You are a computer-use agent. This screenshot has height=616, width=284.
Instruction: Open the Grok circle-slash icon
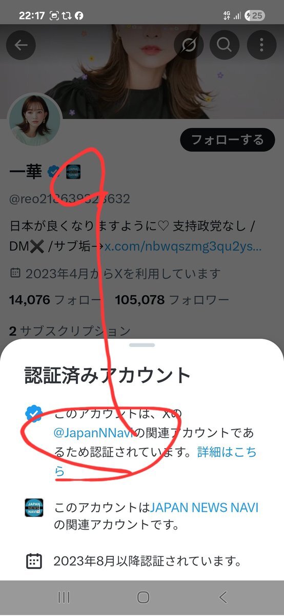pos(189,45)
